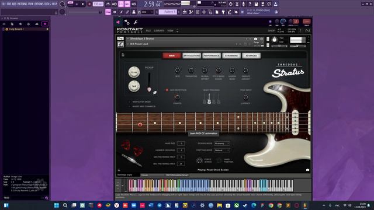Open Kontakt's FILE menu
Image resolution: width=374 pixels, height=210 pixels.
click(x=148, y=31)
